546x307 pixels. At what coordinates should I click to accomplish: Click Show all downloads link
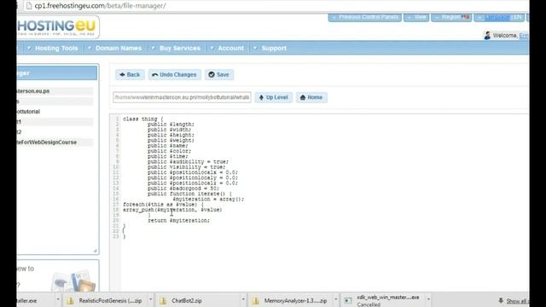click(518, 301)
